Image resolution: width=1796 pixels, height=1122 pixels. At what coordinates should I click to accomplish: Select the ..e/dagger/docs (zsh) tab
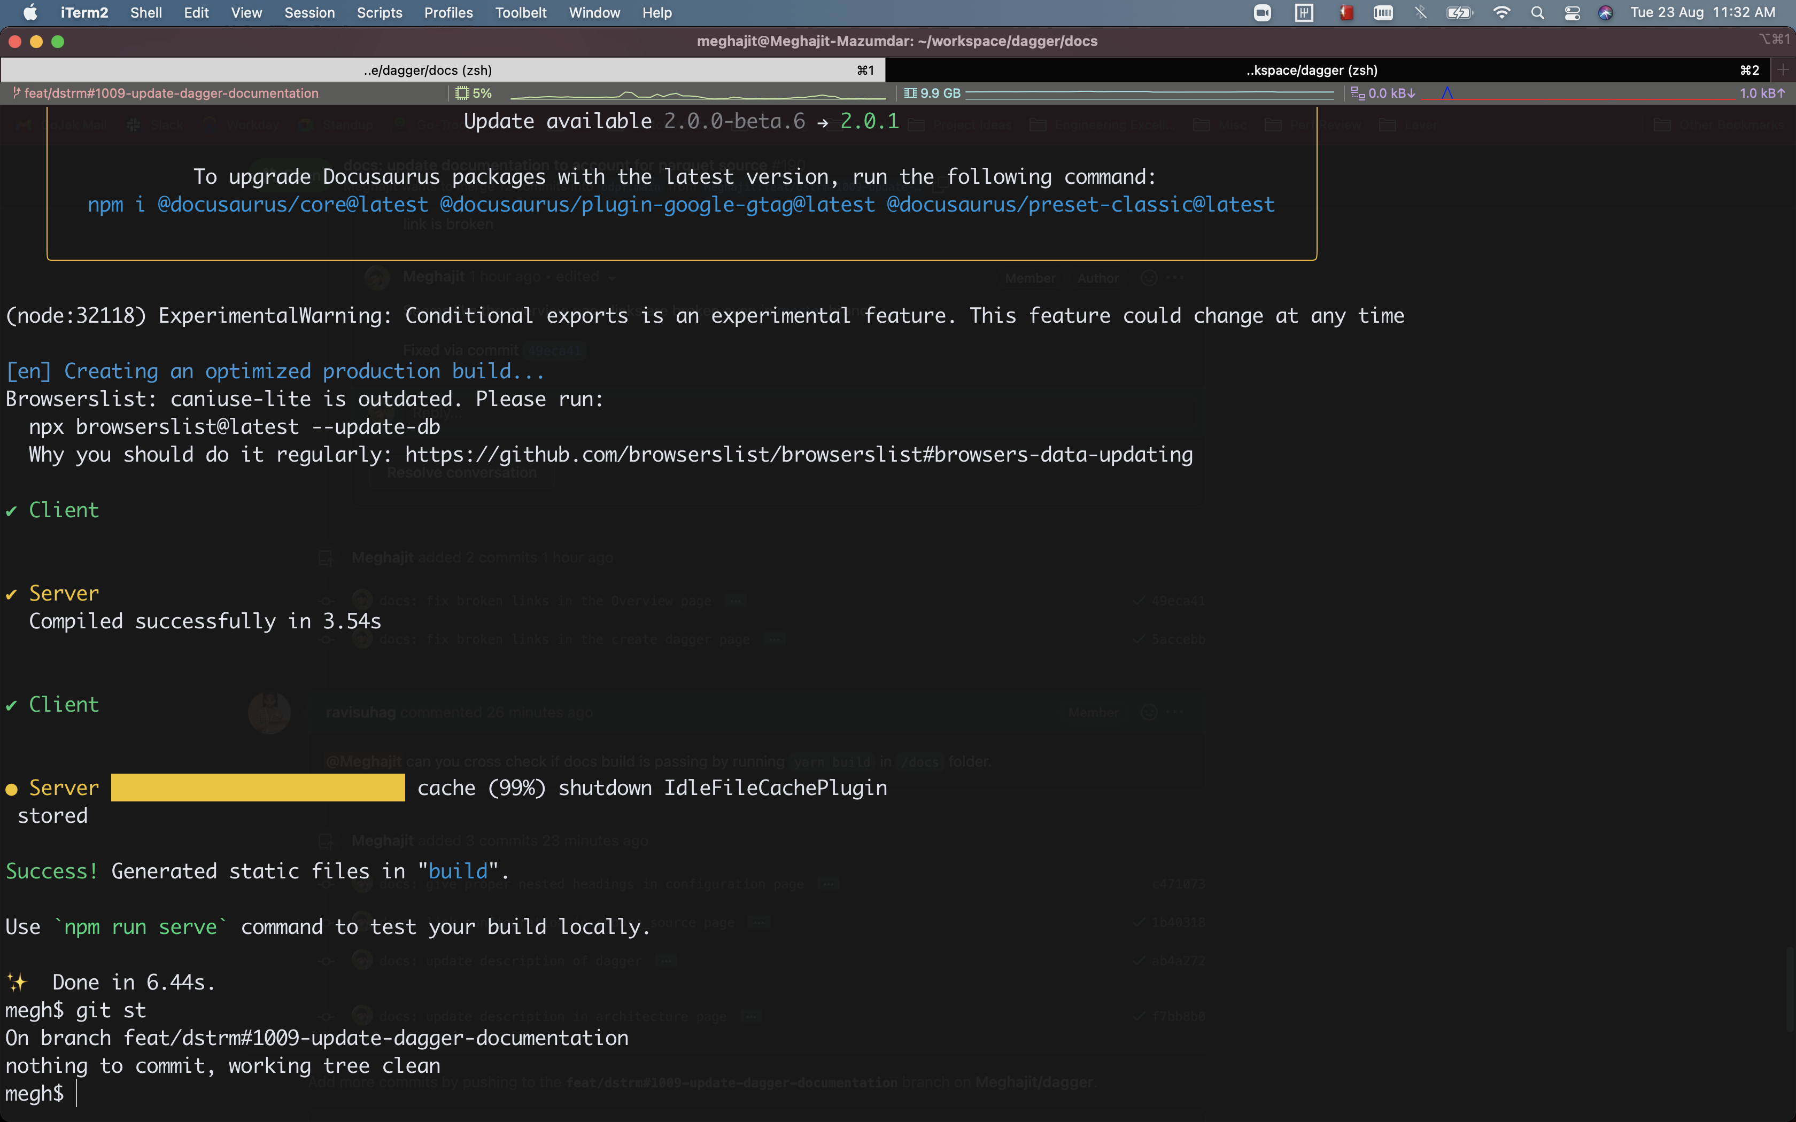(x=428, y=70)
